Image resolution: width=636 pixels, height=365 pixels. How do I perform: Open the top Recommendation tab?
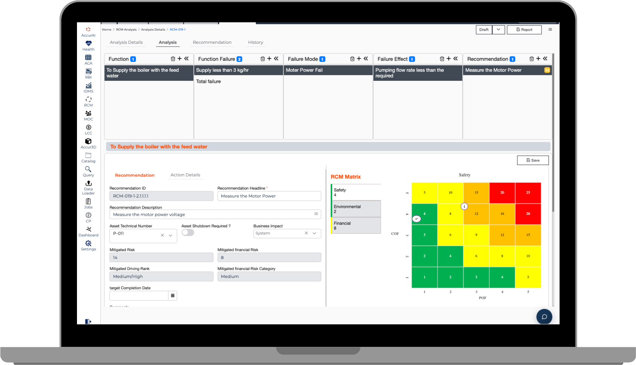tap(212, 42)
